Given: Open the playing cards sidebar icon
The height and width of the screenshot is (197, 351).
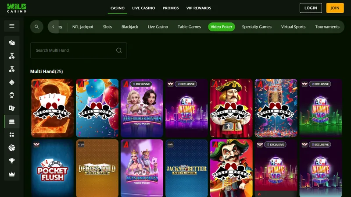Looking at the screenshot, I should [12, 108].
